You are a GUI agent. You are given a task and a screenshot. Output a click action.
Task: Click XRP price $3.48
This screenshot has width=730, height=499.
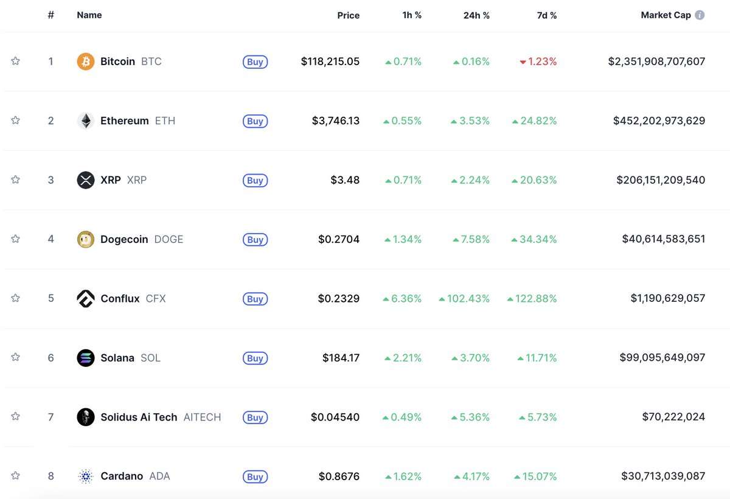pos(345,180)
